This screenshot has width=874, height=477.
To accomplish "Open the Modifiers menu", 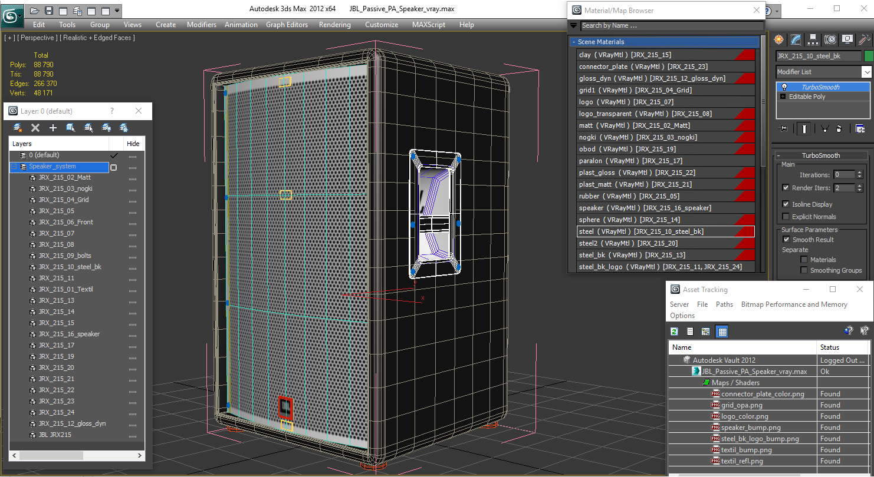I will (x=202, y=25).
